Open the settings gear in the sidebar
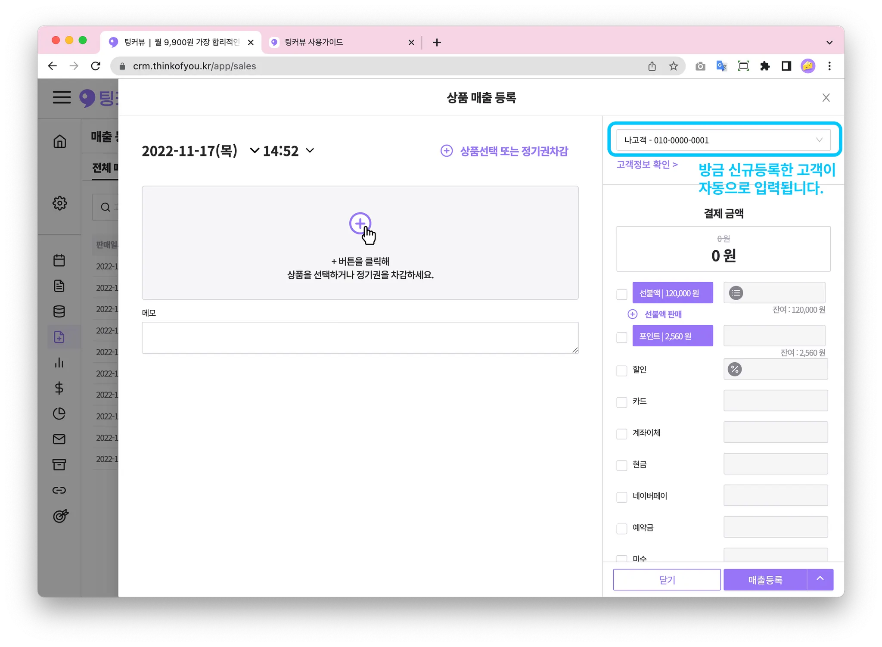 [59, 203]
